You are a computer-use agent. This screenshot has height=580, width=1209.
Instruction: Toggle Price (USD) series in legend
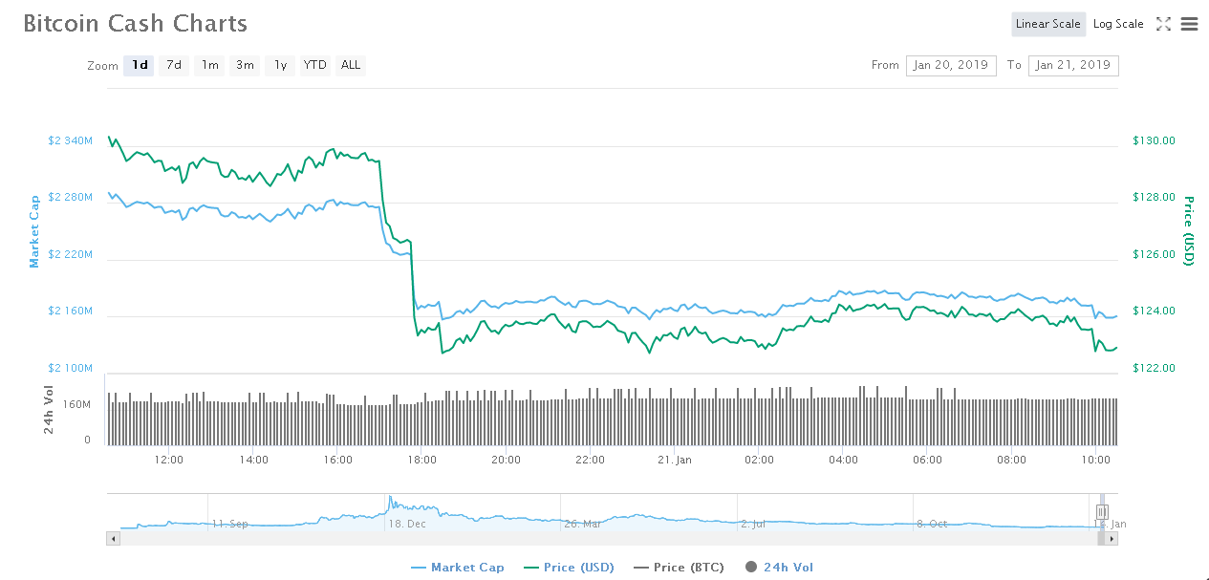[570, 568]
